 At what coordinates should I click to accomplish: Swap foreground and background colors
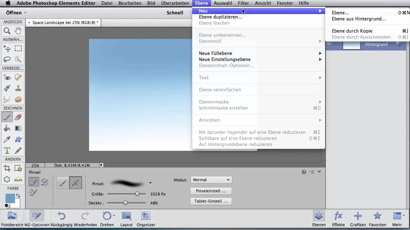[x=18, y=195]
